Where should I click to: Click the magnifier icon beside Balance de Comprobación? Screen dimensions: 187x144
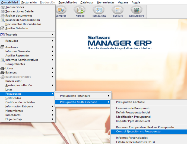(x=2, y=20)
